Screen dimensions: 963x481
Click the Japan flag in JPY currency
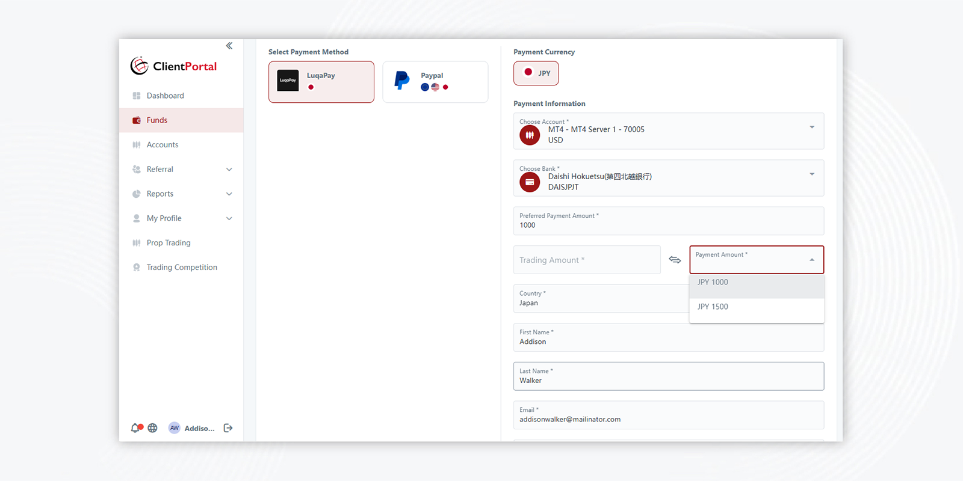click(x=528, y=72)
